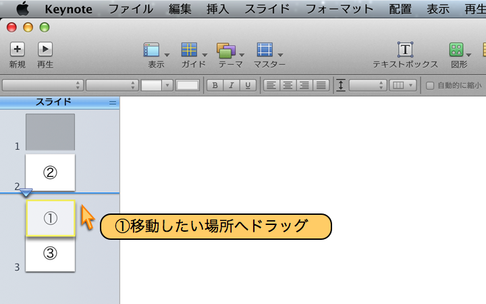The width and height of the screenshot is (486, 304).
Task: Toggle underline formatting button
Action: pos(248,85)
